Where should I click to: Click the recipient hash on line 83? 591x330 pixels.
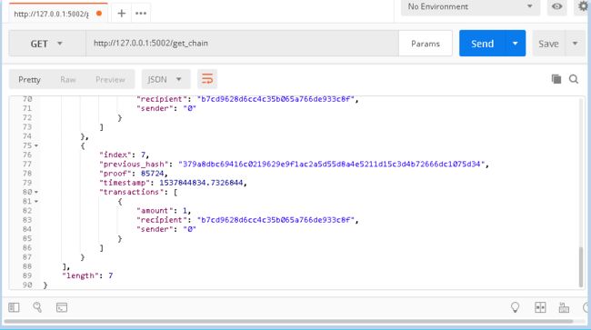tap(275, 220)
